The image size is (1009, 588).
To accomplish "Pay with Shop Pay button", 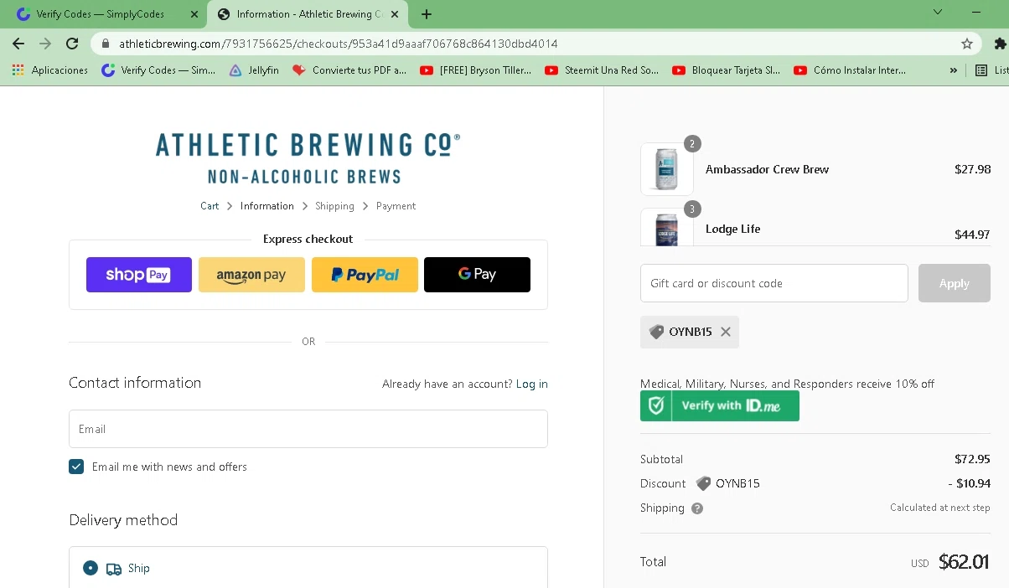I will click(139, 275).
